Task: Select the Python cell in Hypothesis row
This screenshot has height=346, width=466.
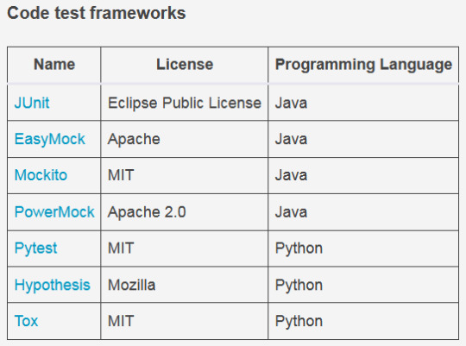Action: point(363,285)
